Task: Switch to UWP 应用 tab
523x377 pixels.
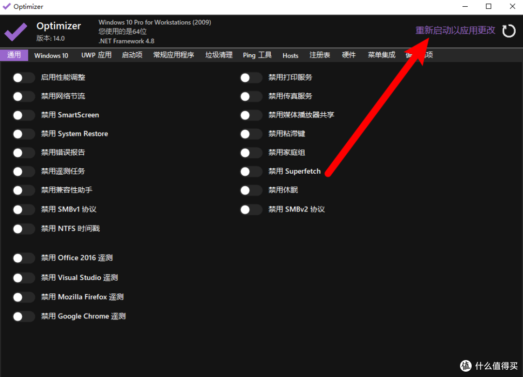Action: pyautogui.click(x=96, y=55)
